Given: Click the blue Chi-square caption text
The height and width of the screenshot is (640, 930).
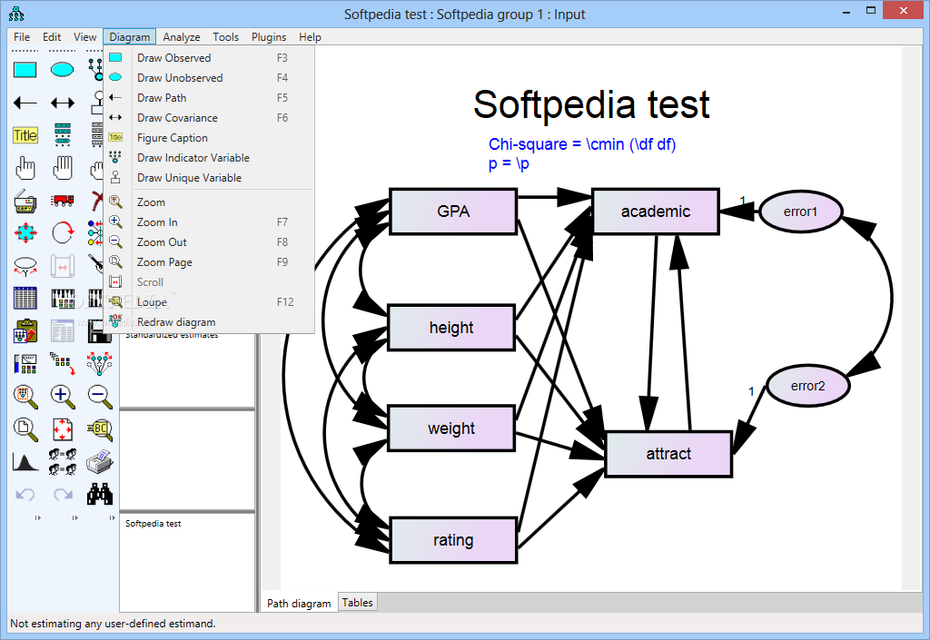Looking at the screenshot, I should [x=582, y=144].
